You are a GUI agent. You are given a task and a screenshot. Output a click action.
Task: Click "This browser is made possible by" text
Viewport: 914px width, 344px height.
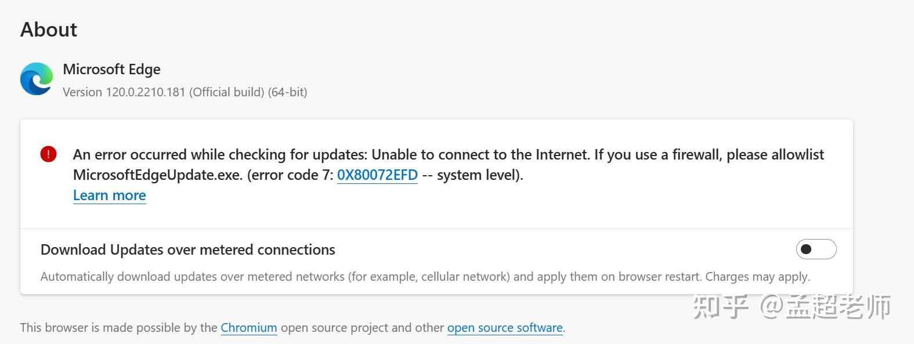(118, 328)
